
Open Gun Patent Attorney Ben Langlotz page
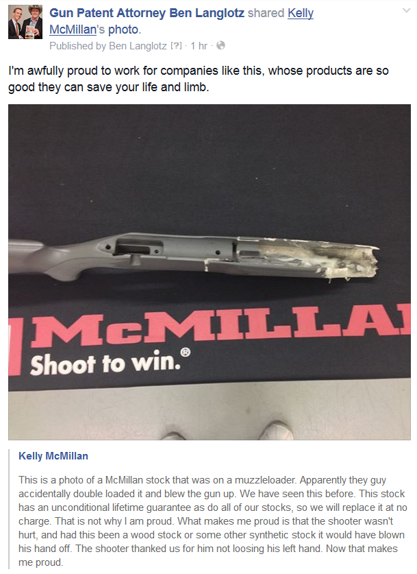[x=147, y=13]
